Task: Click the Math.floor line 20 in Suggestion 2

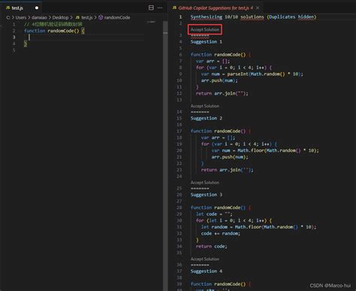Action: (265, 150)
